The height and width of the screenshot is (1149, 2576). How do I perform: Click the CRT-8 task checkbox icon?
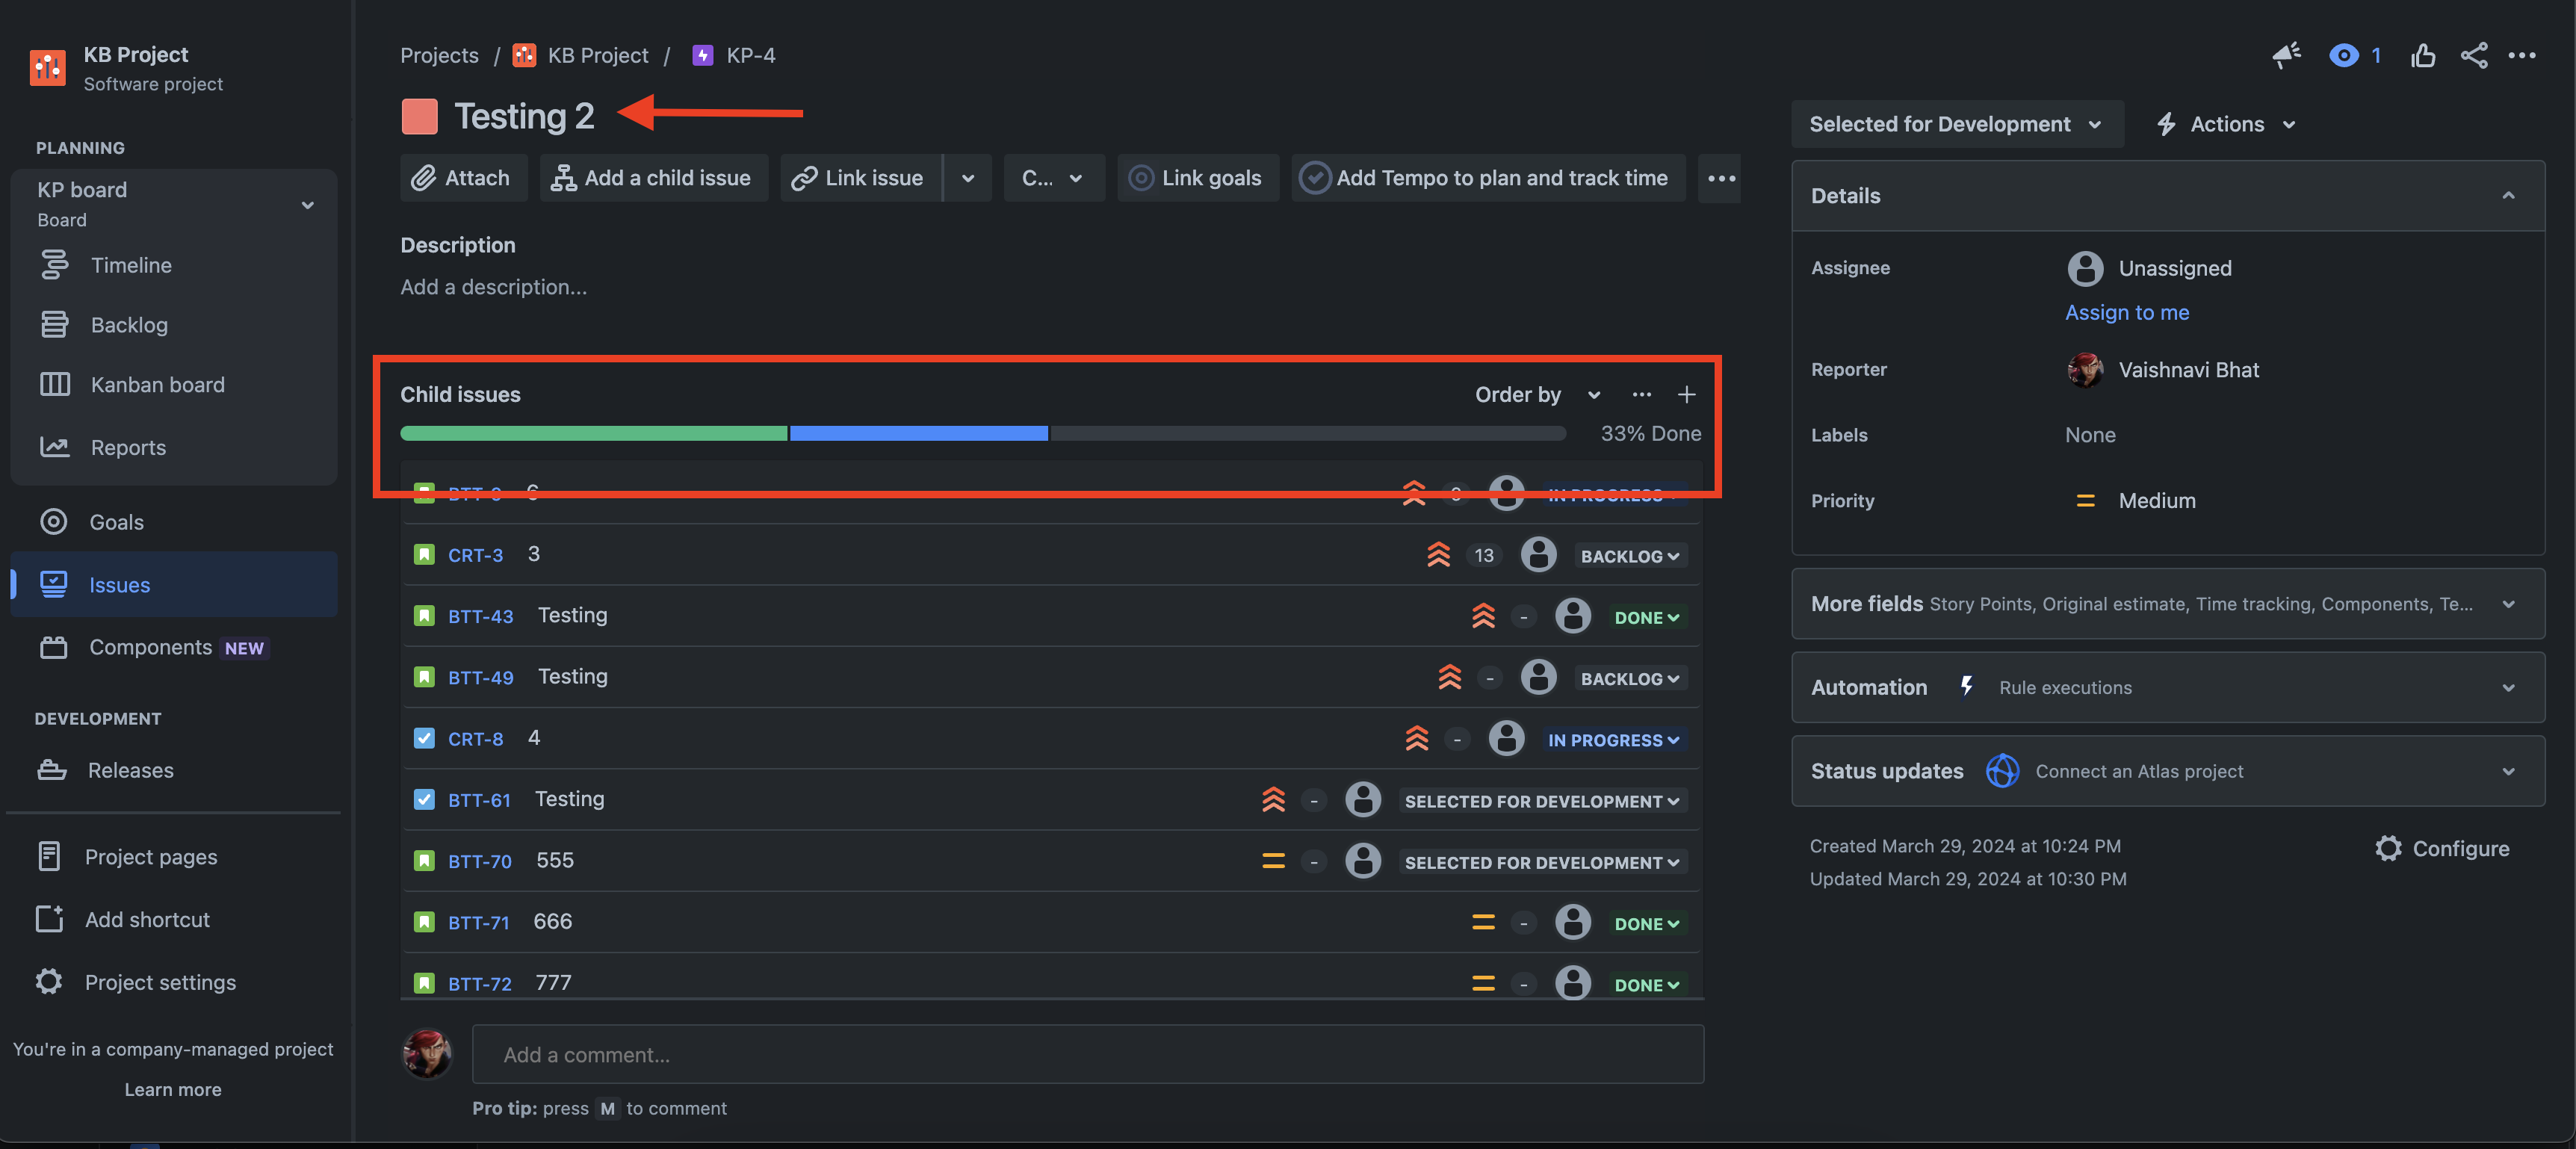[x=424, y=738]
